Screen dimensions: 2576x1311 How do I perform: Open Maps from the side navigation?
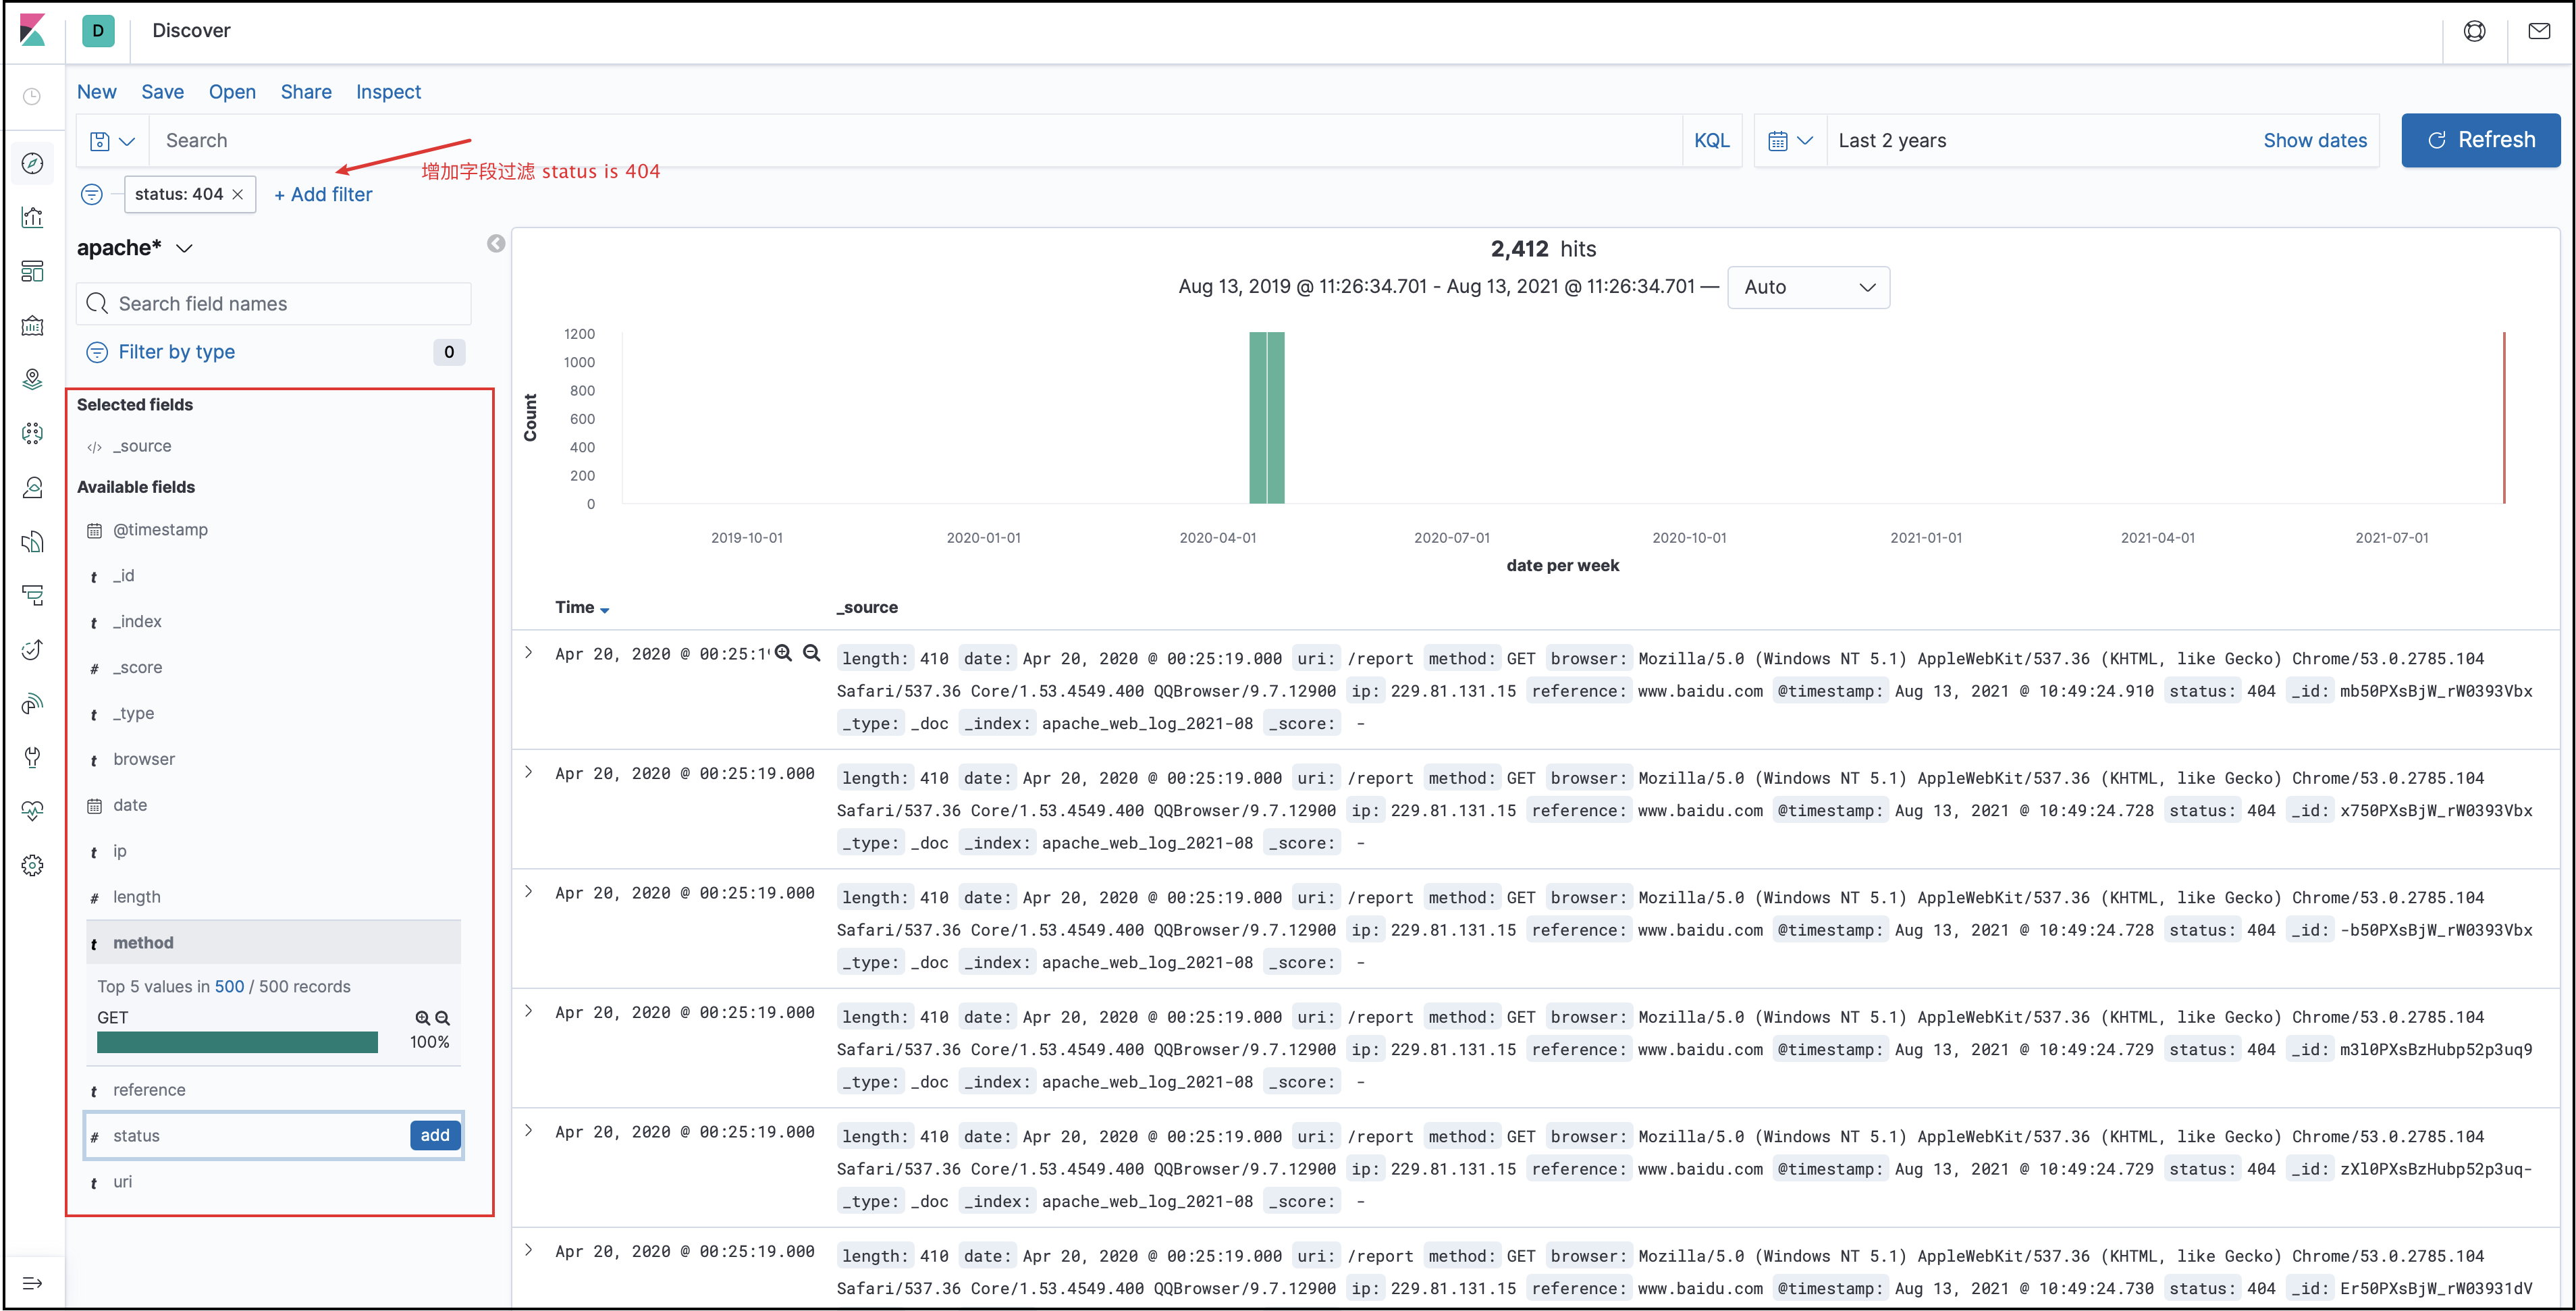32,379
